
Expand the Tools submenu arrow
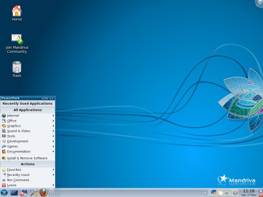pyautogui.click(x=53, y=136)
